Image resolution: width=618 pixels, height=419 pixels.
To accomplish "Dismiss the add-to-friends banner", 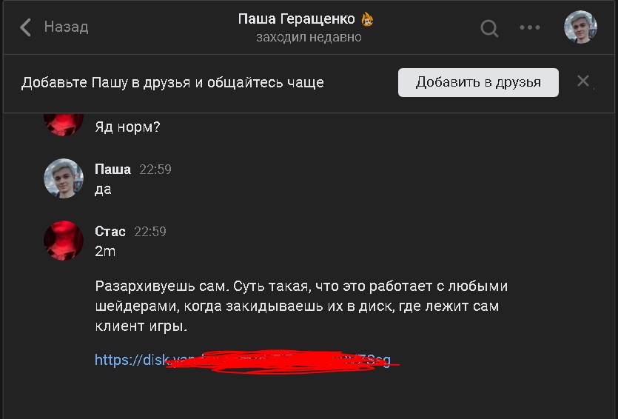I will [583, 81].
